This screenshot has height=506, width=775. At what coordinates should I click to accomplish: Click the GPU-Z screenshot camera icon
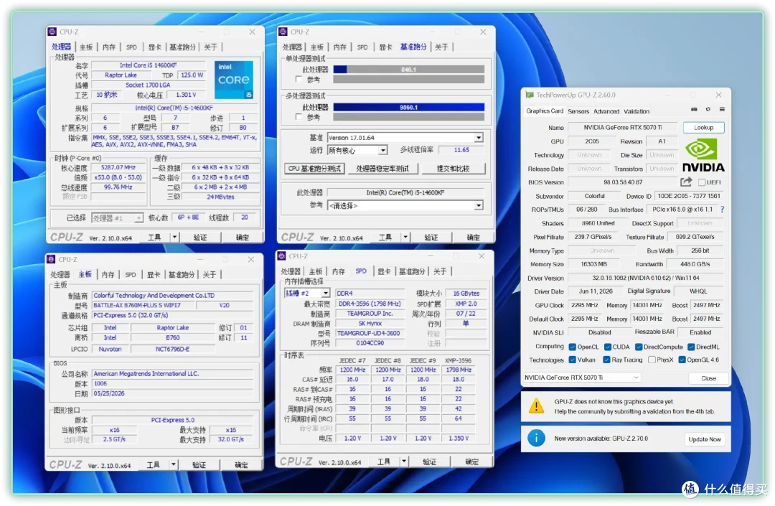(694, 109)
